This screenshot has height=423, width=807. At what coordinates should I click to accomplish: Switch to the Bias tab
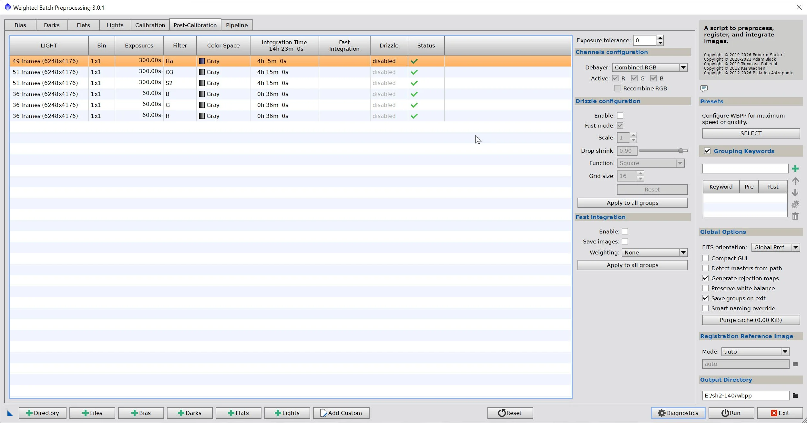tap(20, 25)
